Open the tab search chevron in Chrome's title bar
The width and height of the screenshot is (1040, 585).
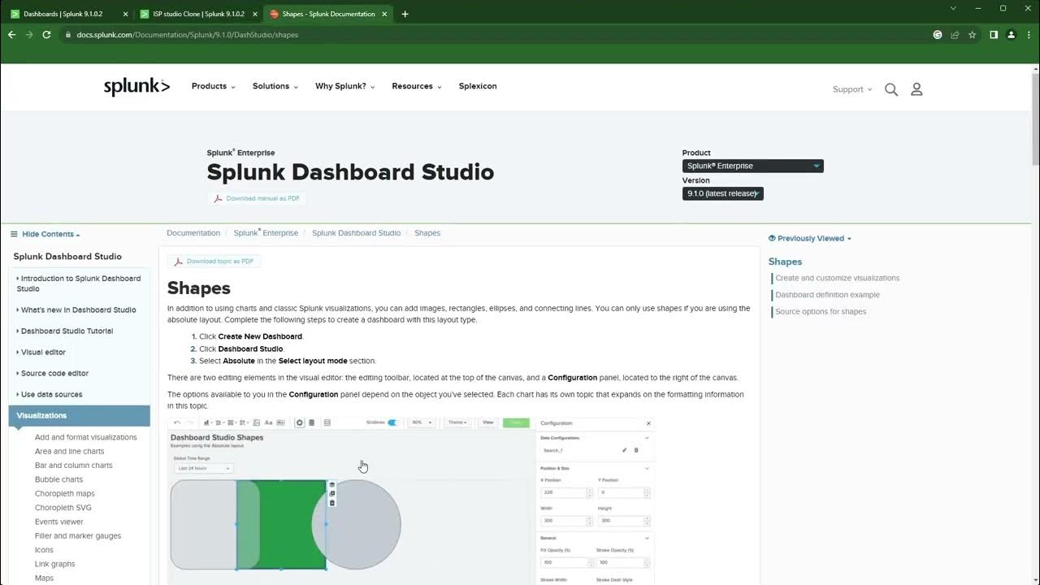coord(954,8)
